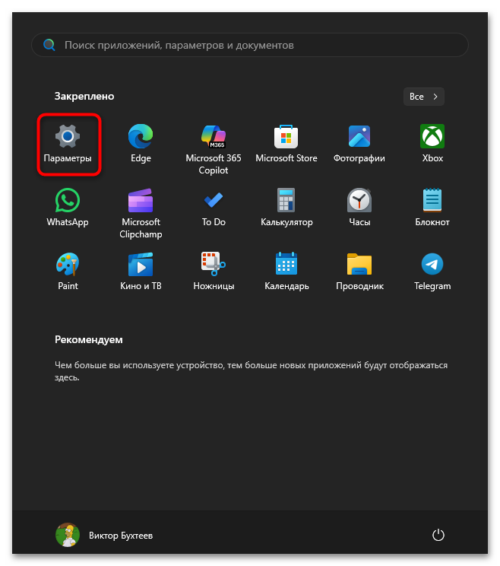
Task: Open the Параметры settings app
Action: click(x=68, y=145)
